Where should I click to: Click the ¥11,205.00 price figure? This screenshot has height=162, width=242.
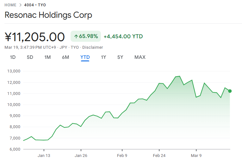35,37
